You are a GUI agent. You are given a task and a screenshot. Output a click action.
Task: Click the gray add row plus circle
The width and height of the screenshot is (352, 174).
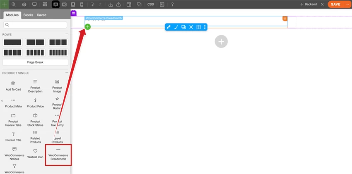click(x=222, y=41)
